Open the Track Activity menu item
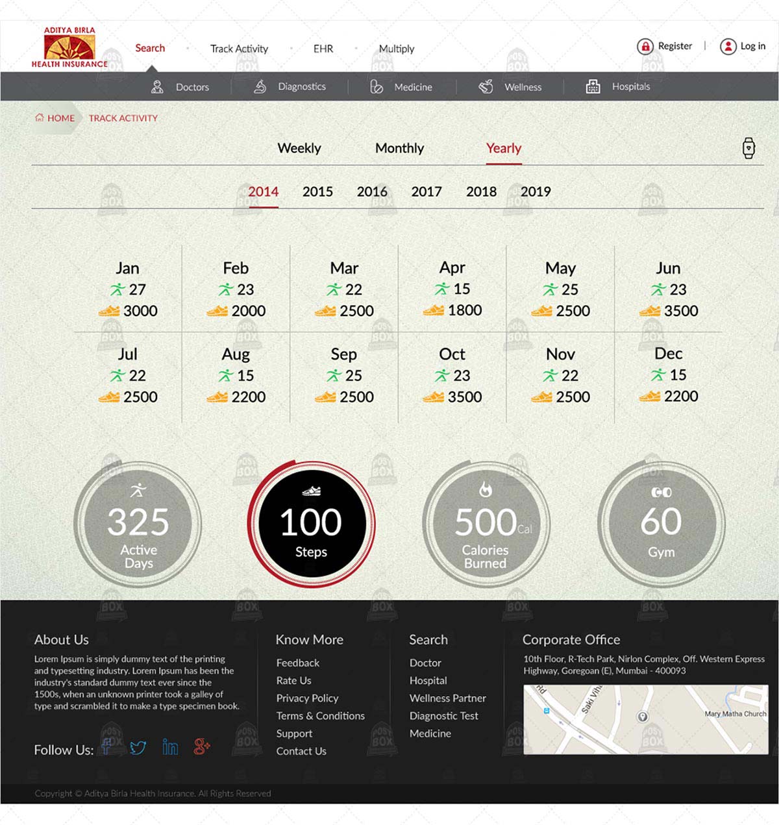 coord(239,48)
